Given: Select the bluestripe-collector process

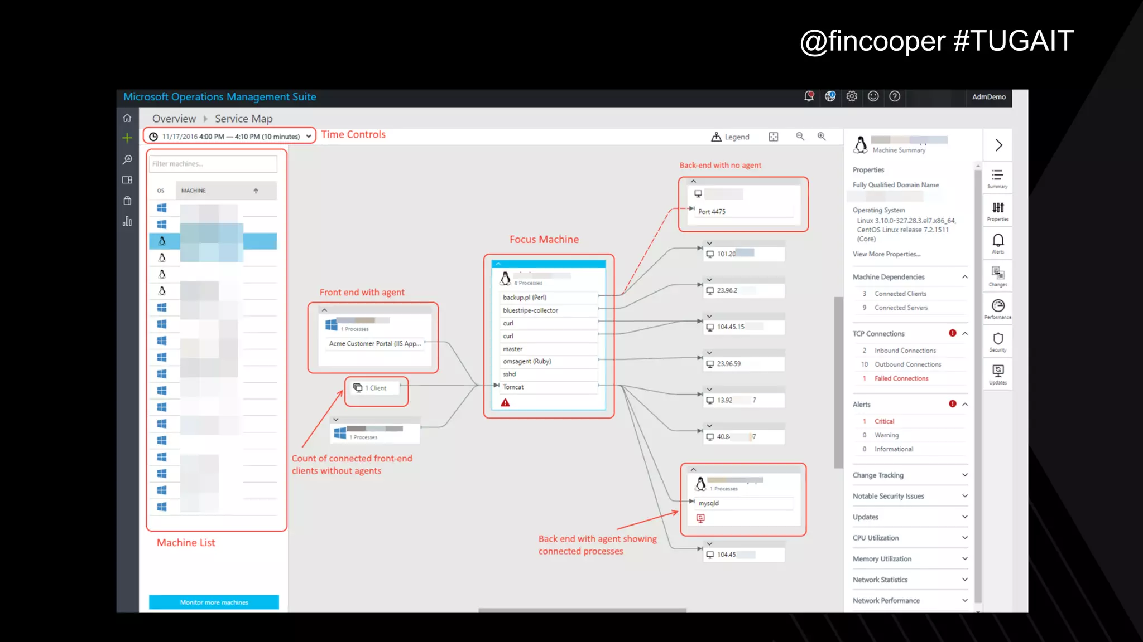Looking at the screenshot, I should pyautogui.click(x=548, y=310).
